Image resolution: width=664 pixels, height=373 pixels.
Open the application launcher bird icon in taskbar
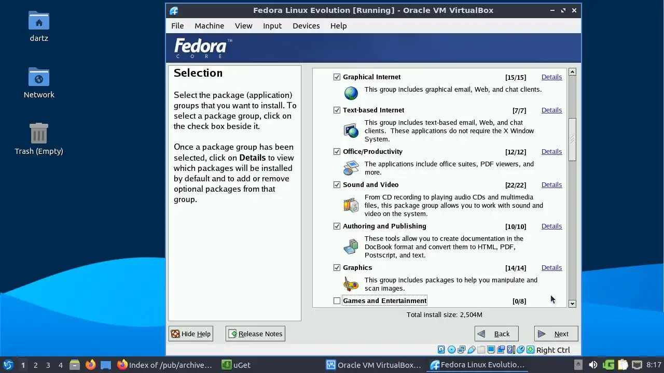tap(8, 365)
